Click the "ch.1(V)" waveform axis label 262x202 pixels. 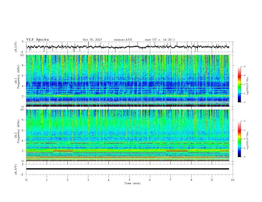(16, 47)
